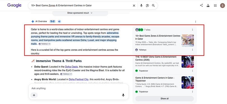Start voice search with the microphone icon
The height and width of the screenshot is (104, 227).
tap(141, 6)
